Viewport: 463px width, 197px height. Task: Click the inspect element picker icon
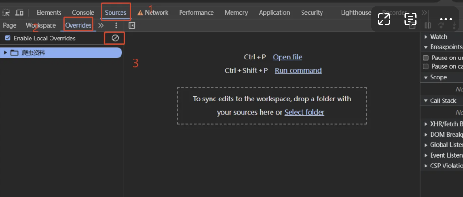point(6,13)
